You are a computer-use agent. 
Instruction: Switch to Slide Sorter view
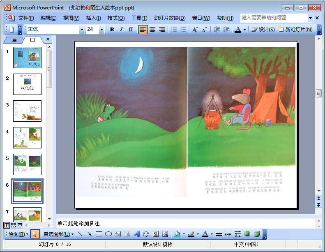point(13,225)
